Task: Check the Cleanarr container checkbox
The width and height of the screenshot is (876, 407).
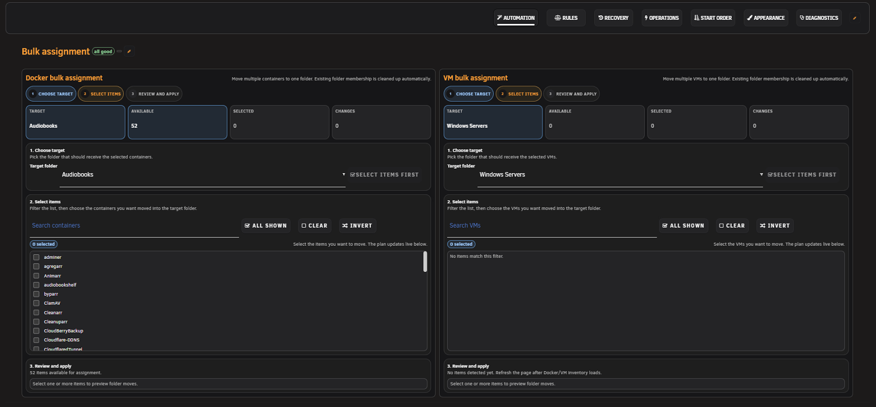Action: (x=36, y=312)
